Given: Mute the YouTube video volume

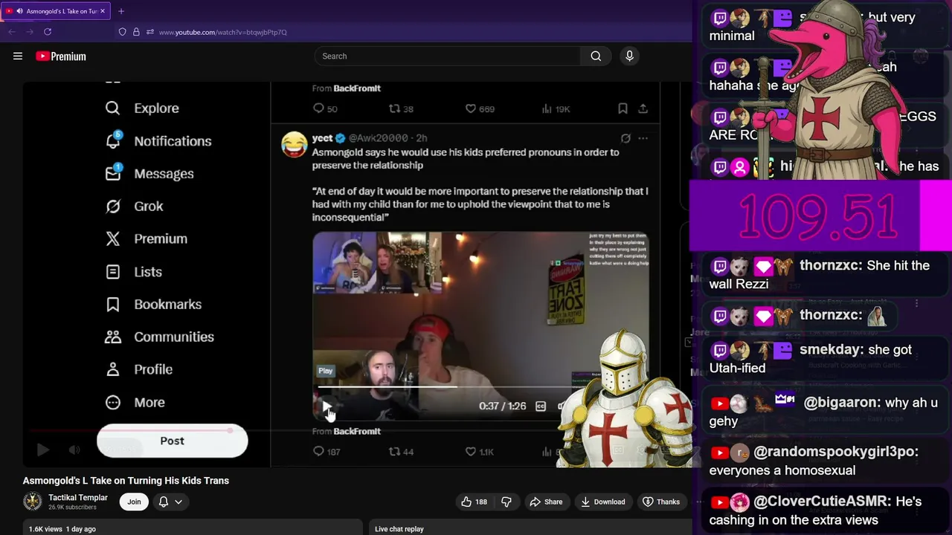Looking at the screenshot, I should [x=74, y=450].
